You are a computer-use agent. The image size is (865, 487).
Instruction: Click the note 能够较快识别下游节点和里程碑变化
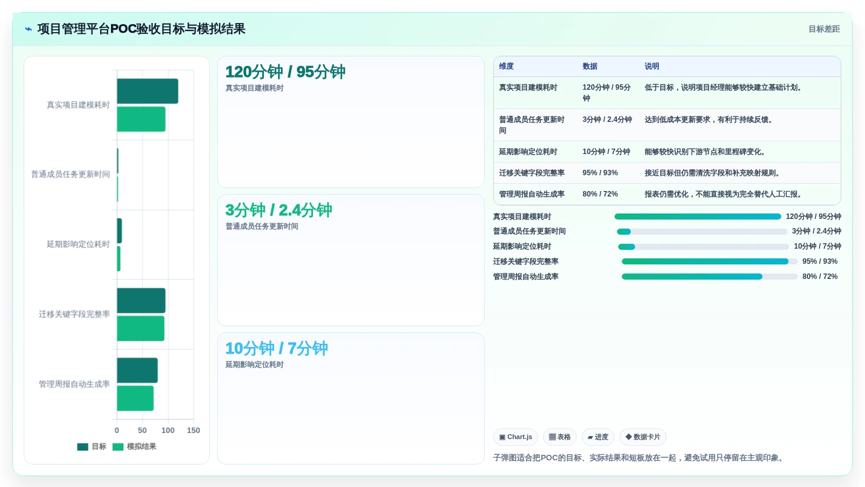[707, 152]
